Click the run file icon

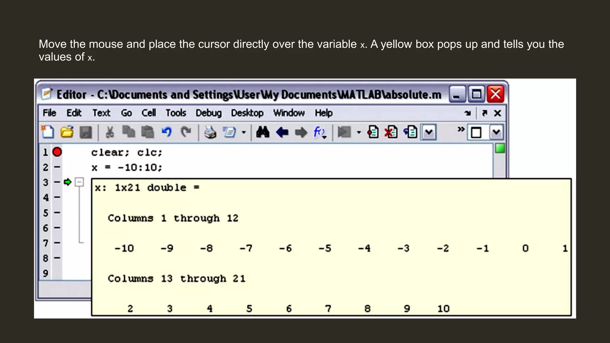click(x=344, y=132)
